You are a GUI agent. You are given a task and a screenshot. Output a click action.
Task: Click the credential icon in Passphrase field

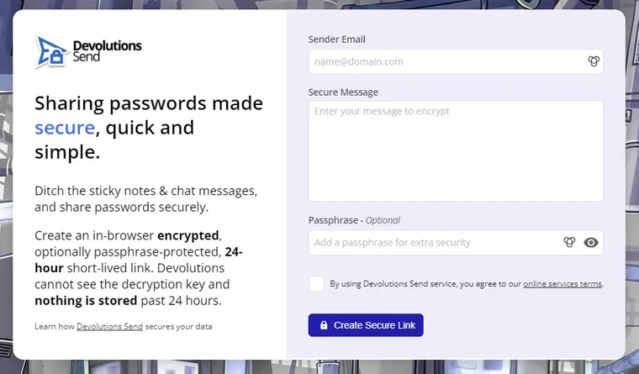[x=569, y=242]
